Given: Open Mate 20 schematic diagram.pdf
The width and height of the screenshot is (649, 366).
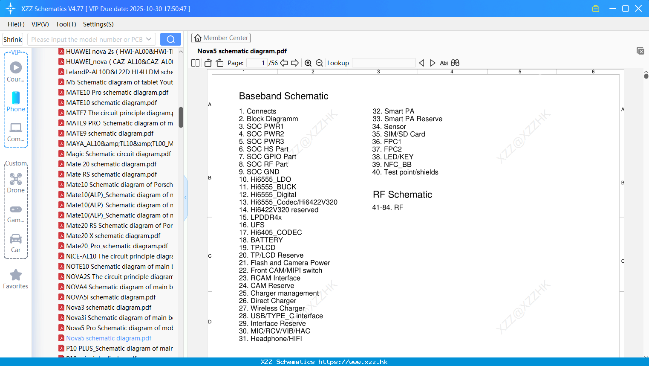Looking at the screenshot, I should click(107, 164).
